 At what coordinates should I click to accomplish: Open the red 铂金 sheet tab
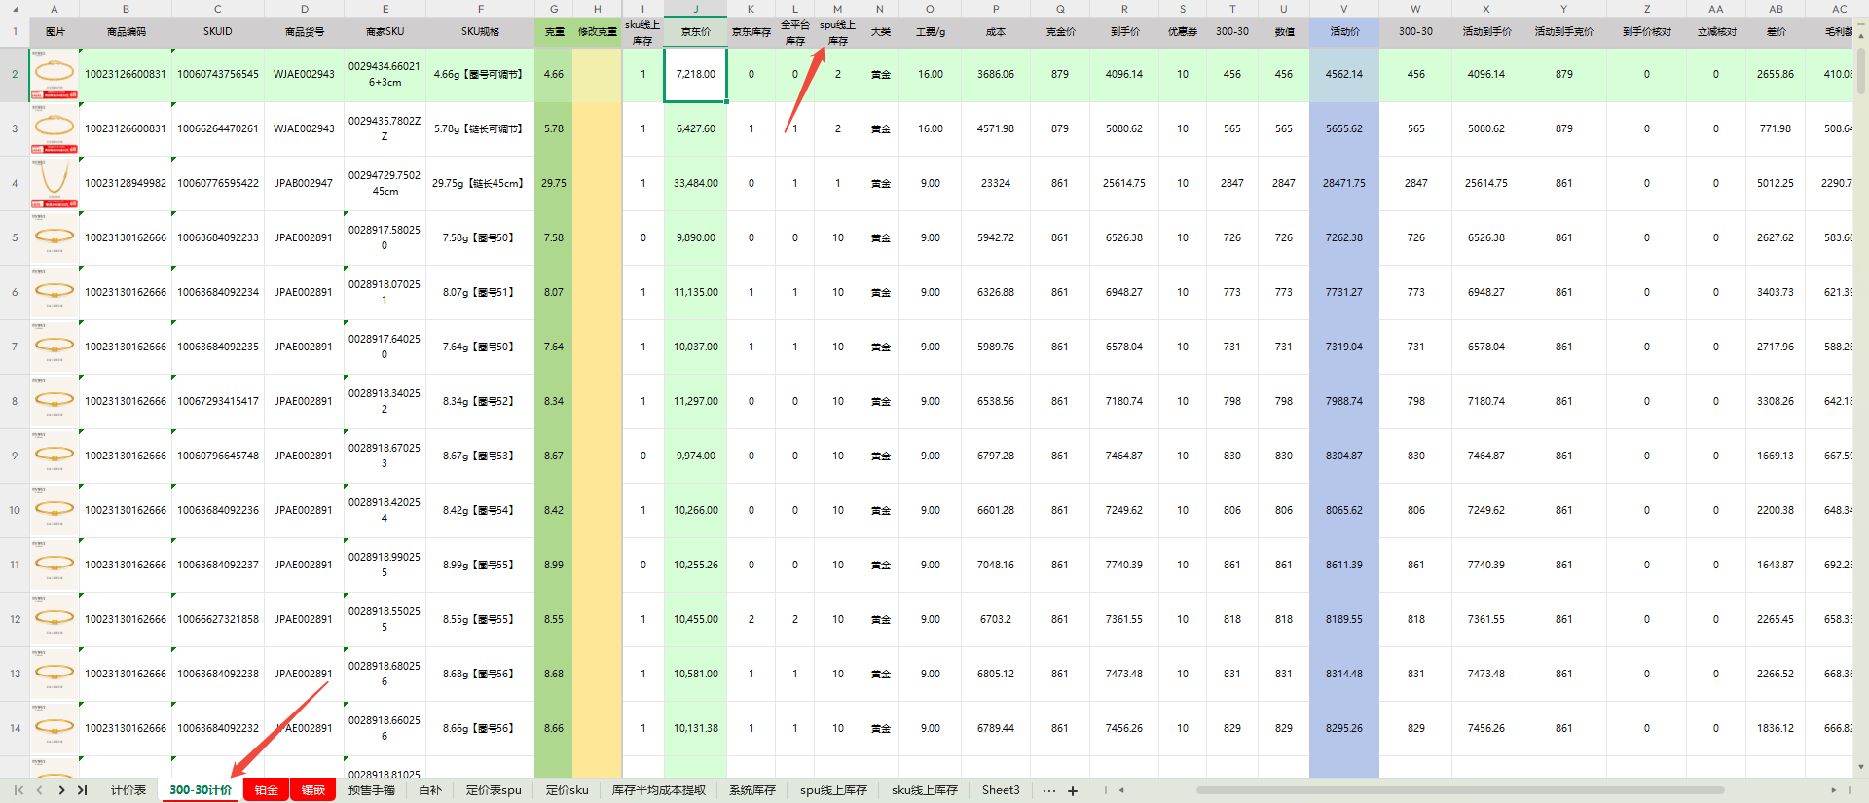(x=267, y=790)
